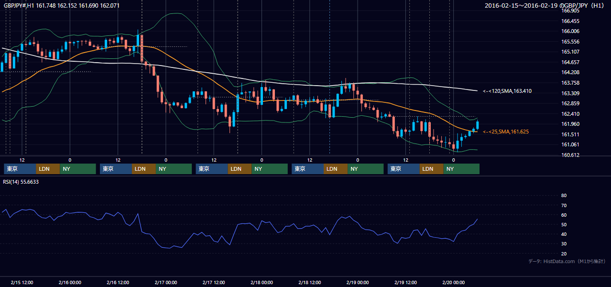This screenshot has height=287, width=611.
Task: Click price axis value 165.107
Action: [570, 52]
